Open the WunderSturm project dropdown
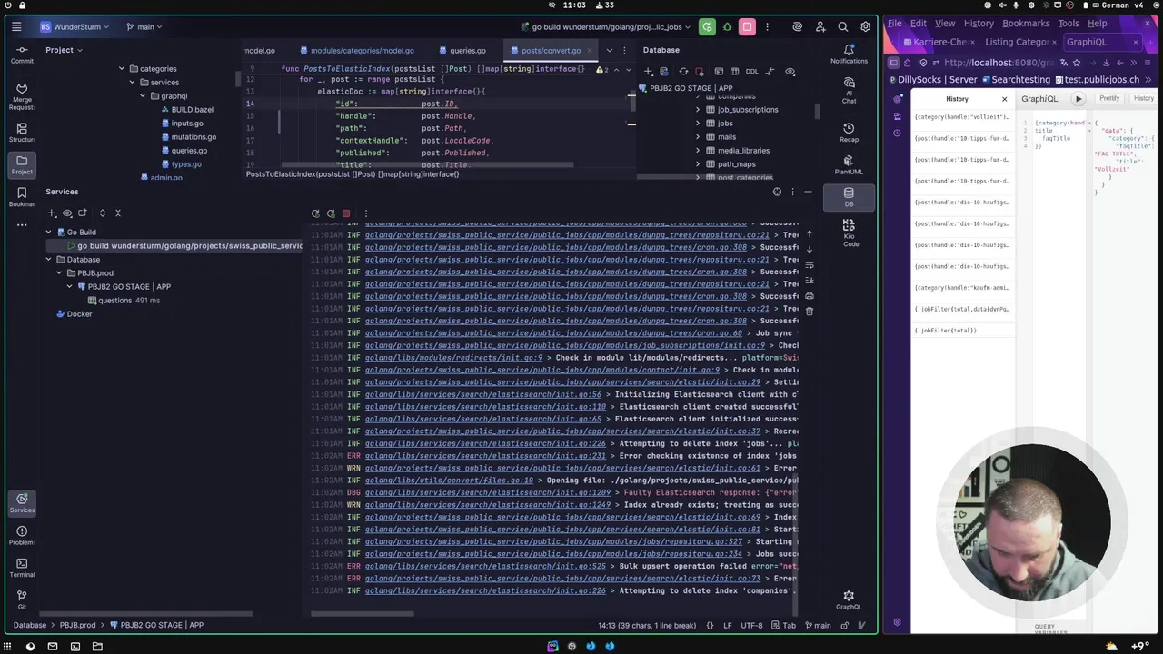This screenshot has height=654, width=1163. click(74, 27)
